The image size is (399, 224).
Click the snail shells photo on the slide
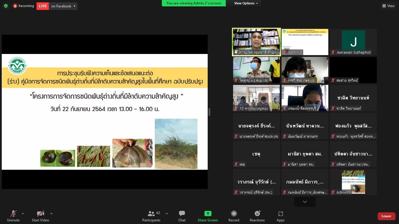click(58, 158)
